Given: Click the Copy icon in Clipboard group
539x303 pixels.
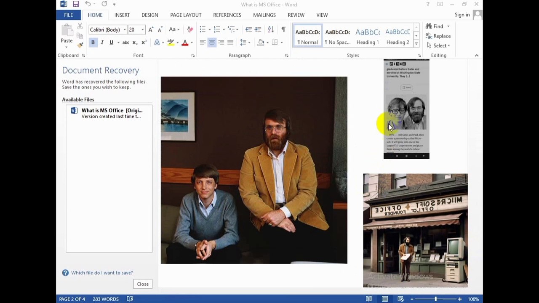Looking at the screenshot, I should 80,36.
